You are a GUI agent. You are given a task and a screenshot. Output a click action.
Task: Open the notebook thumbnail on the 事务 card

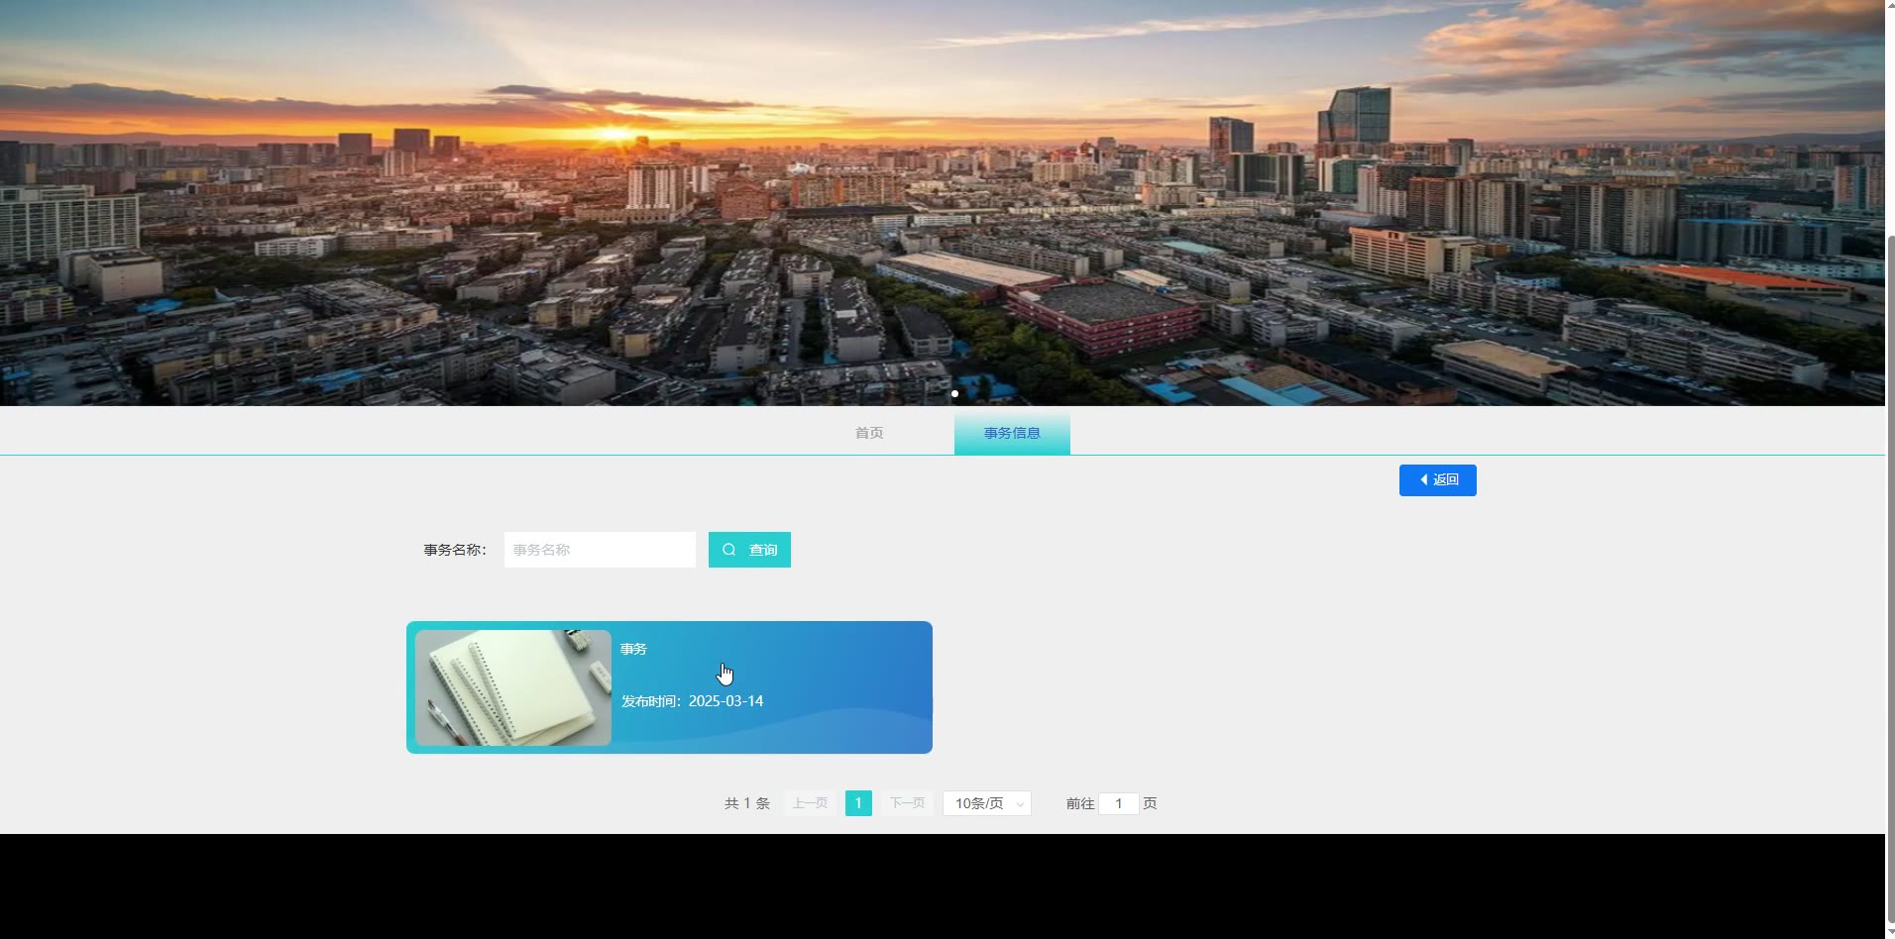(x=513, y=687)
